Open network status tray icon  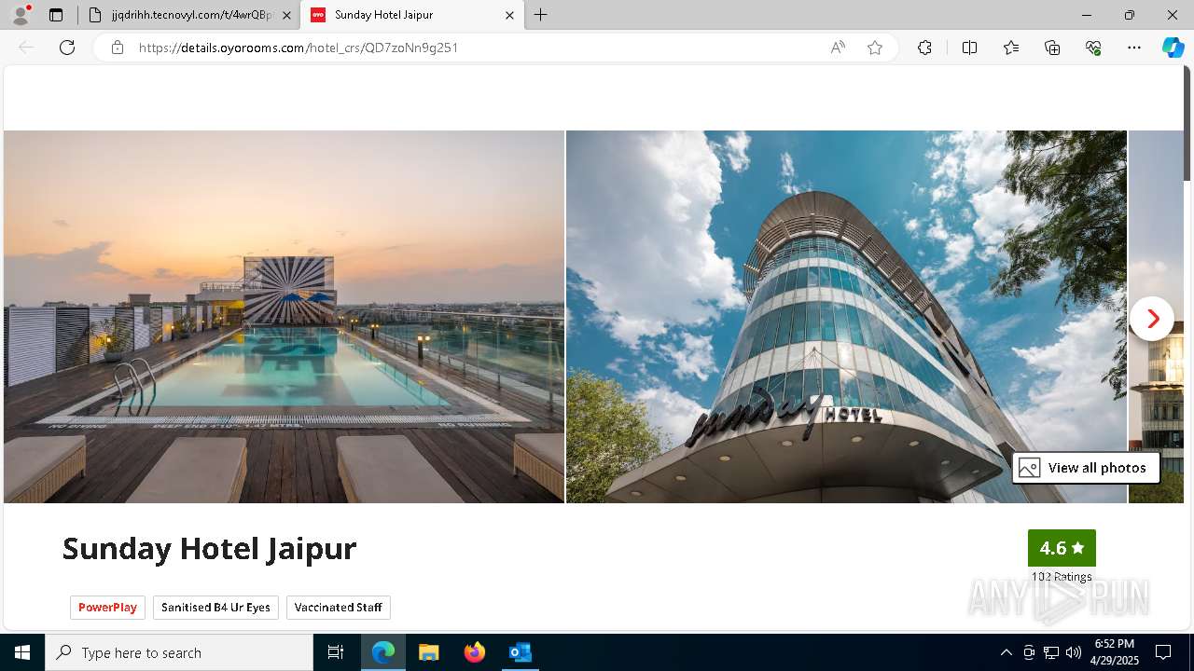pos(1051,652)
